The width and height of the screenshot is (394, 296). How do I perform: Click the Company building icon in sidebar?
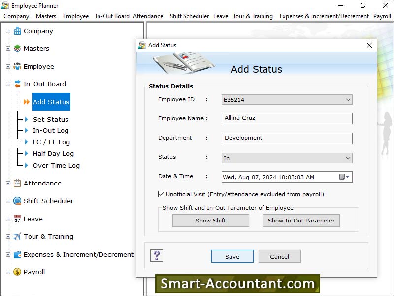tap(17, 31)
